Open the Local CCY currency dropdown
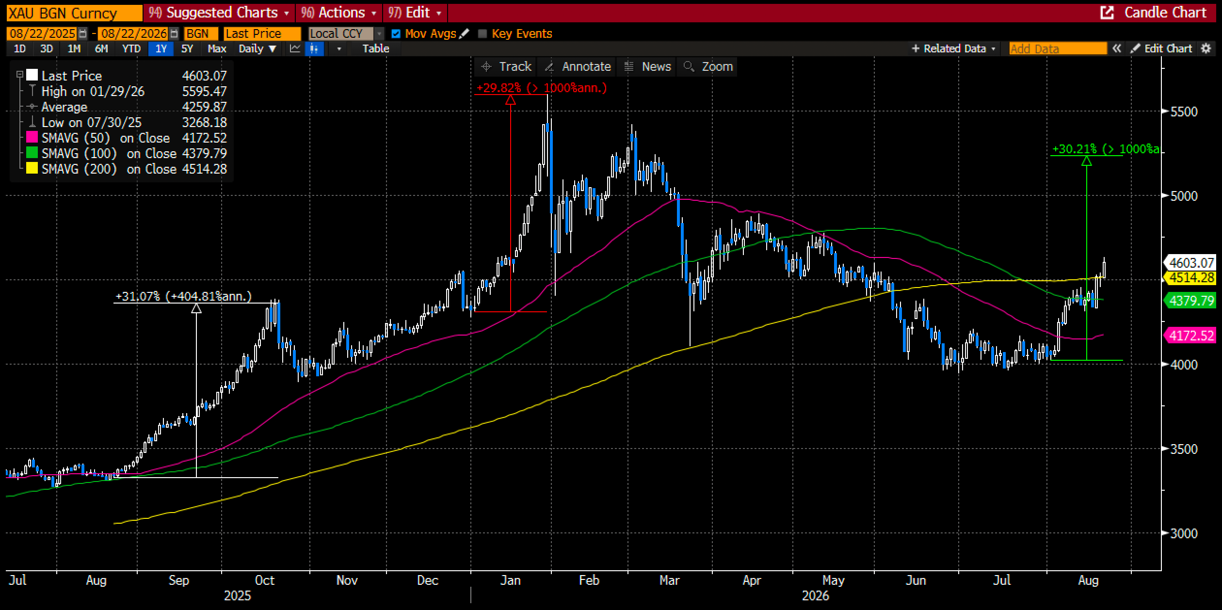 pos(345,33)
